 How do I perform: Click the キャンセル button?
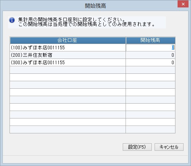pos(169,147)
